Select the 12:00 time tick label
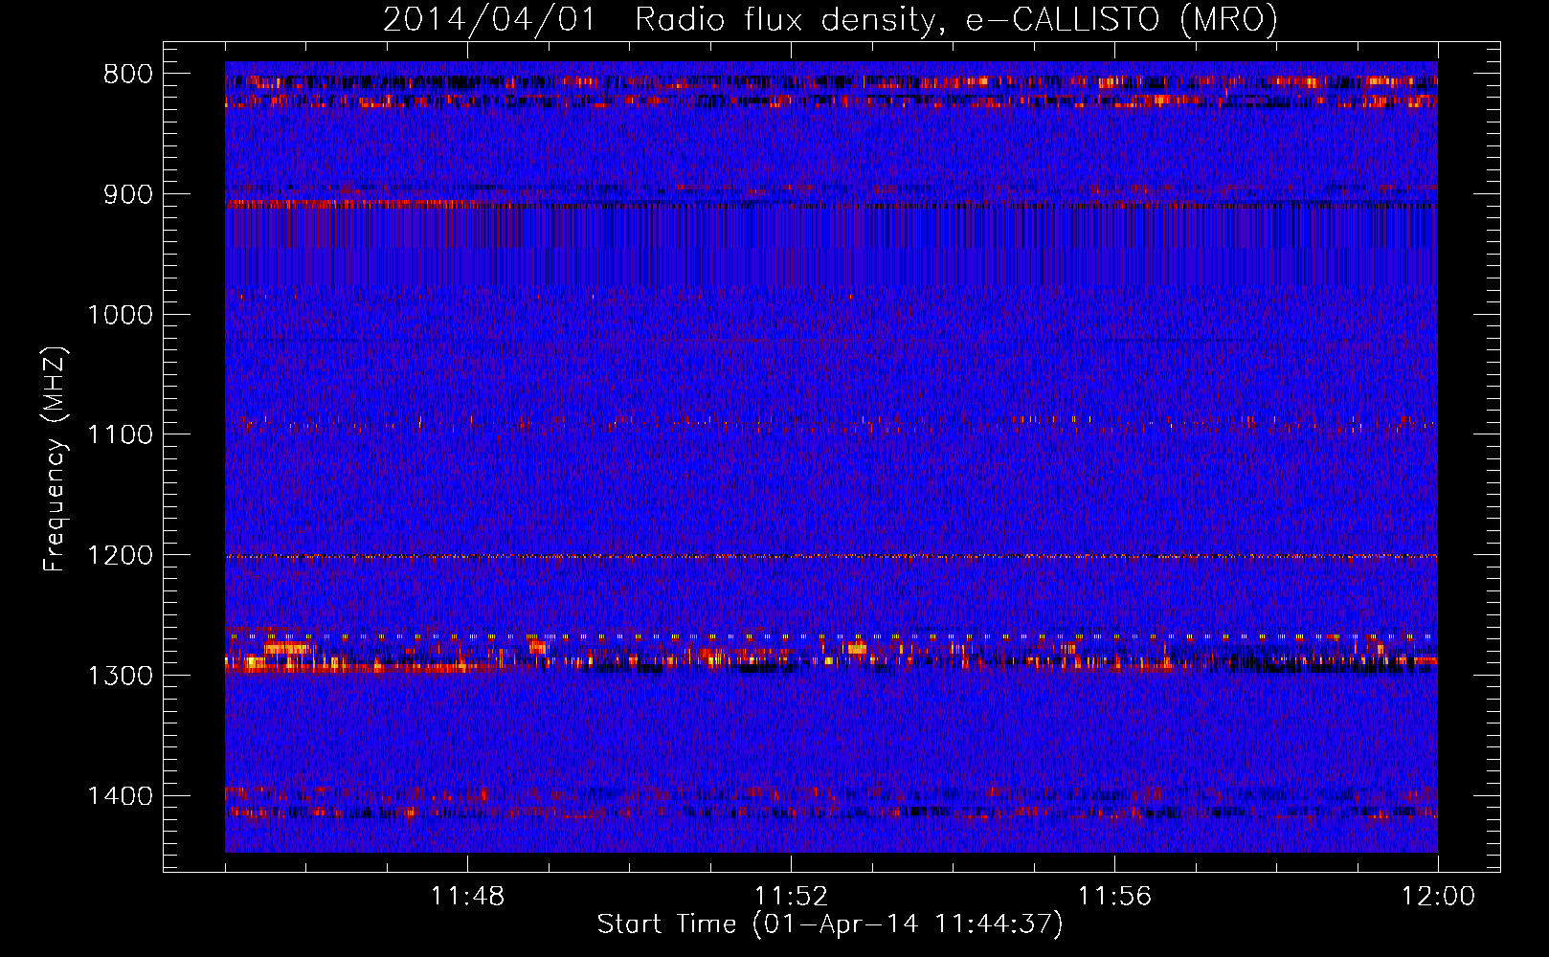1549x957 pixels. click(x=1438, y=897)
